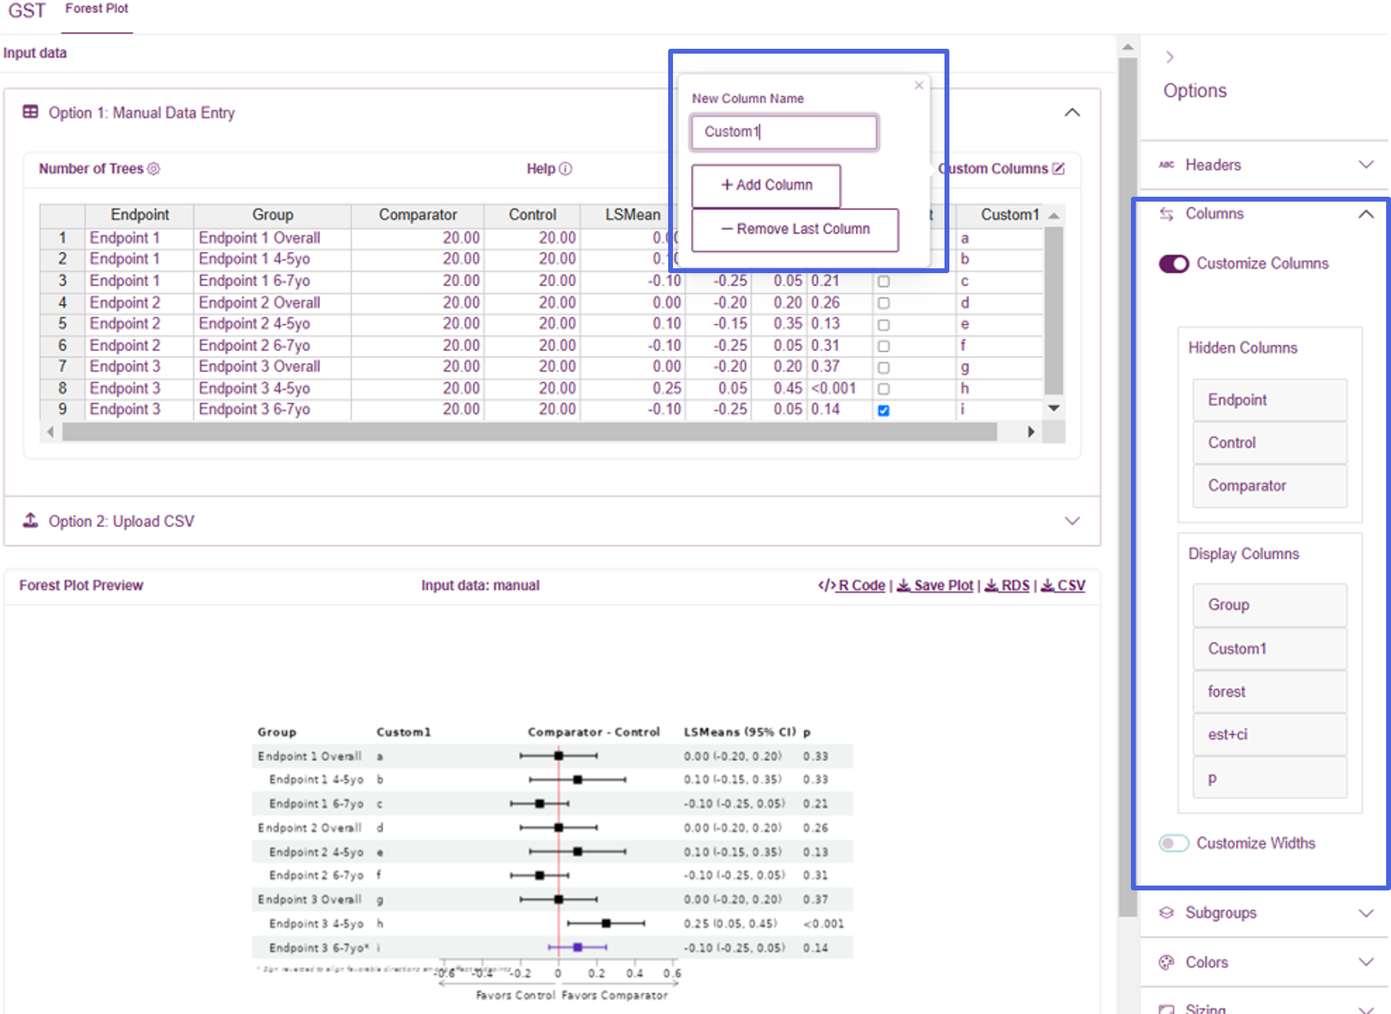Expand the Subgroups options section
The width and height of the screenshot is (1391, 1014).
(x=1366, y=913)
